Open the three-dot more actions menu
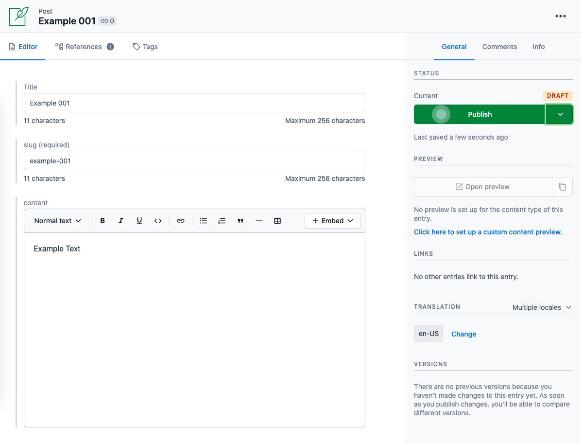583x443 pixels. click(561, 16)
